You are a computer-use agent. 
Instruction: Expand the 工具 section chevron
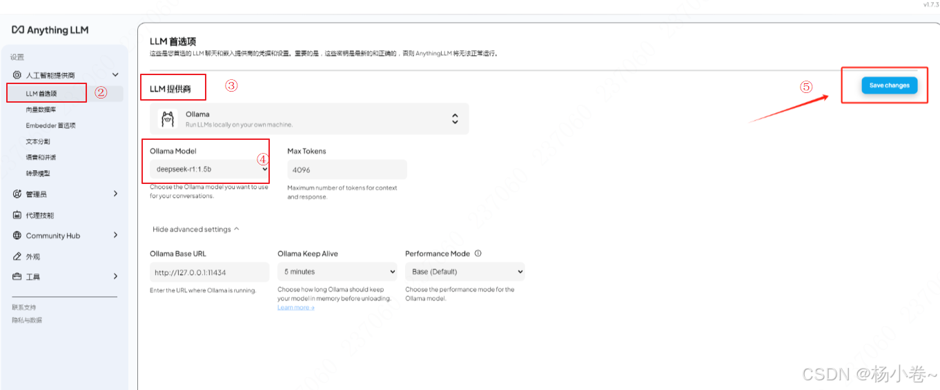point(115,277)
